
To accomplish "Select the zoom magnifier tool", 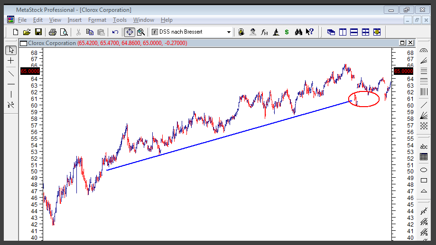I will tap(141, 32).
